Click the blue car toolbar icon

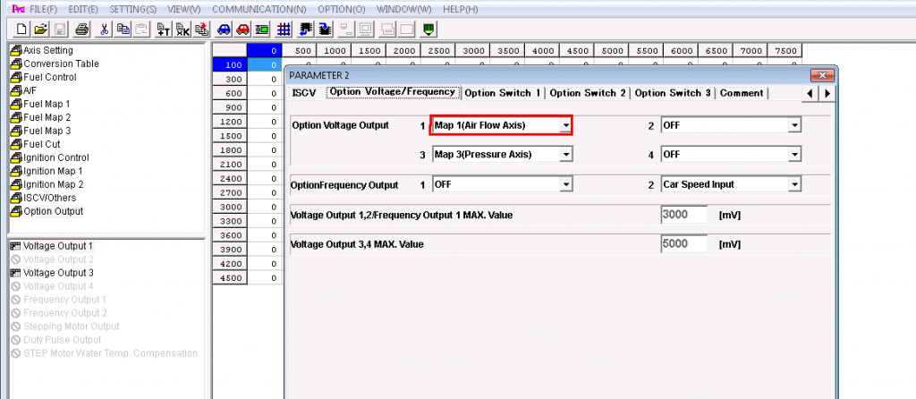[224, 29]
